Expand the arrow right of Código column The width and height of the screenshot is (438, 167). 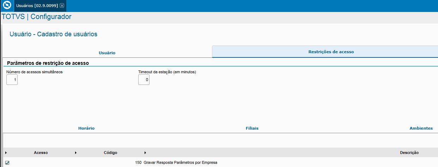(145, 153)
